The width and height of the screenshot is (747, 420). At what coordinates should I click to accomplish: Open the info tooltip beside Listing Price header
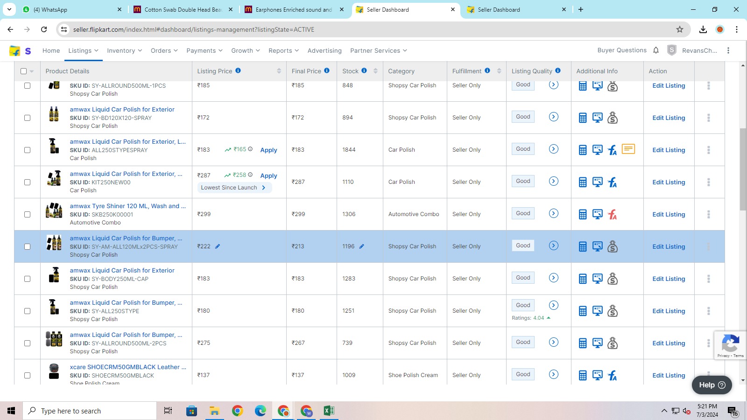(x=238, y=70)
